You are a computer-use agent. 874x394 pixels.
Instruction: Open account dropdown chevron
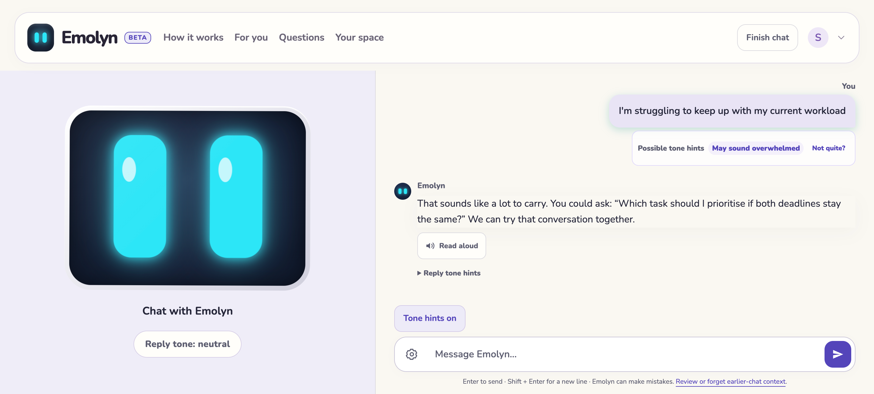click(x=841, y=38)
